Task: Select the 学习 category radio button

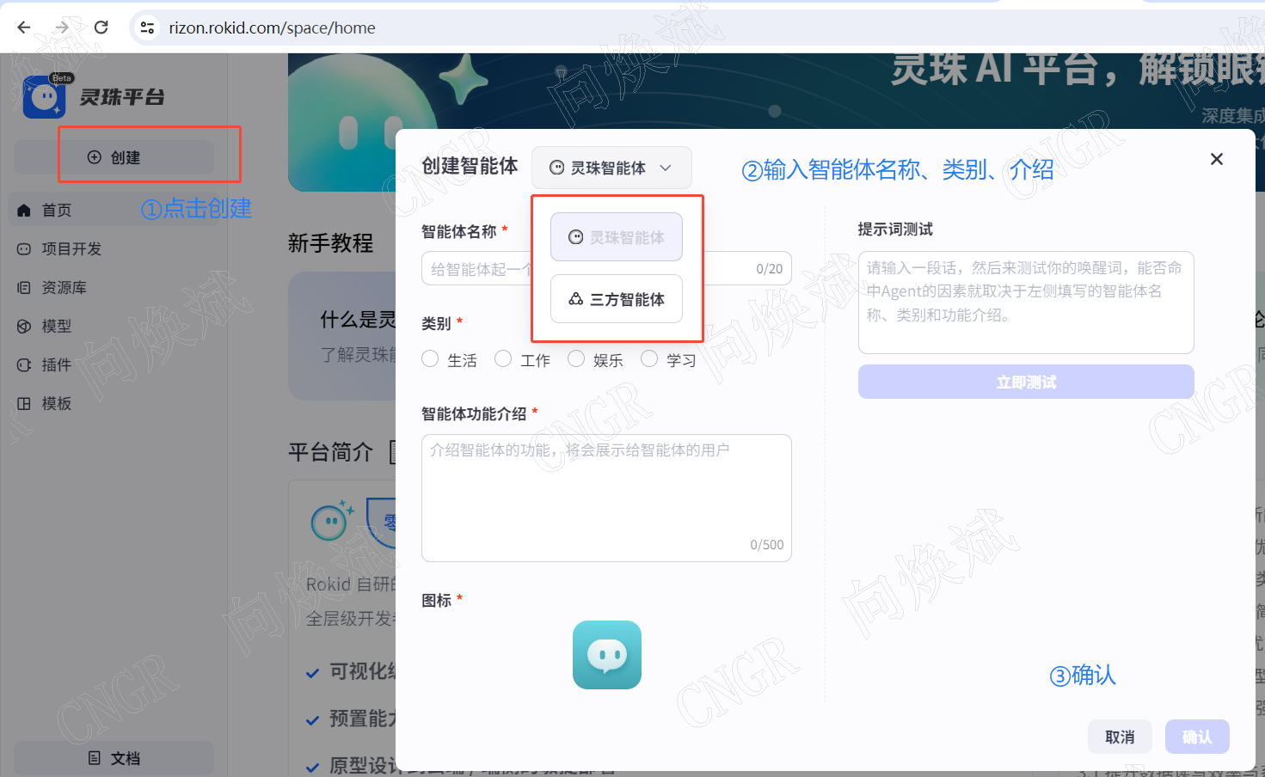Action: coord(649,358)
